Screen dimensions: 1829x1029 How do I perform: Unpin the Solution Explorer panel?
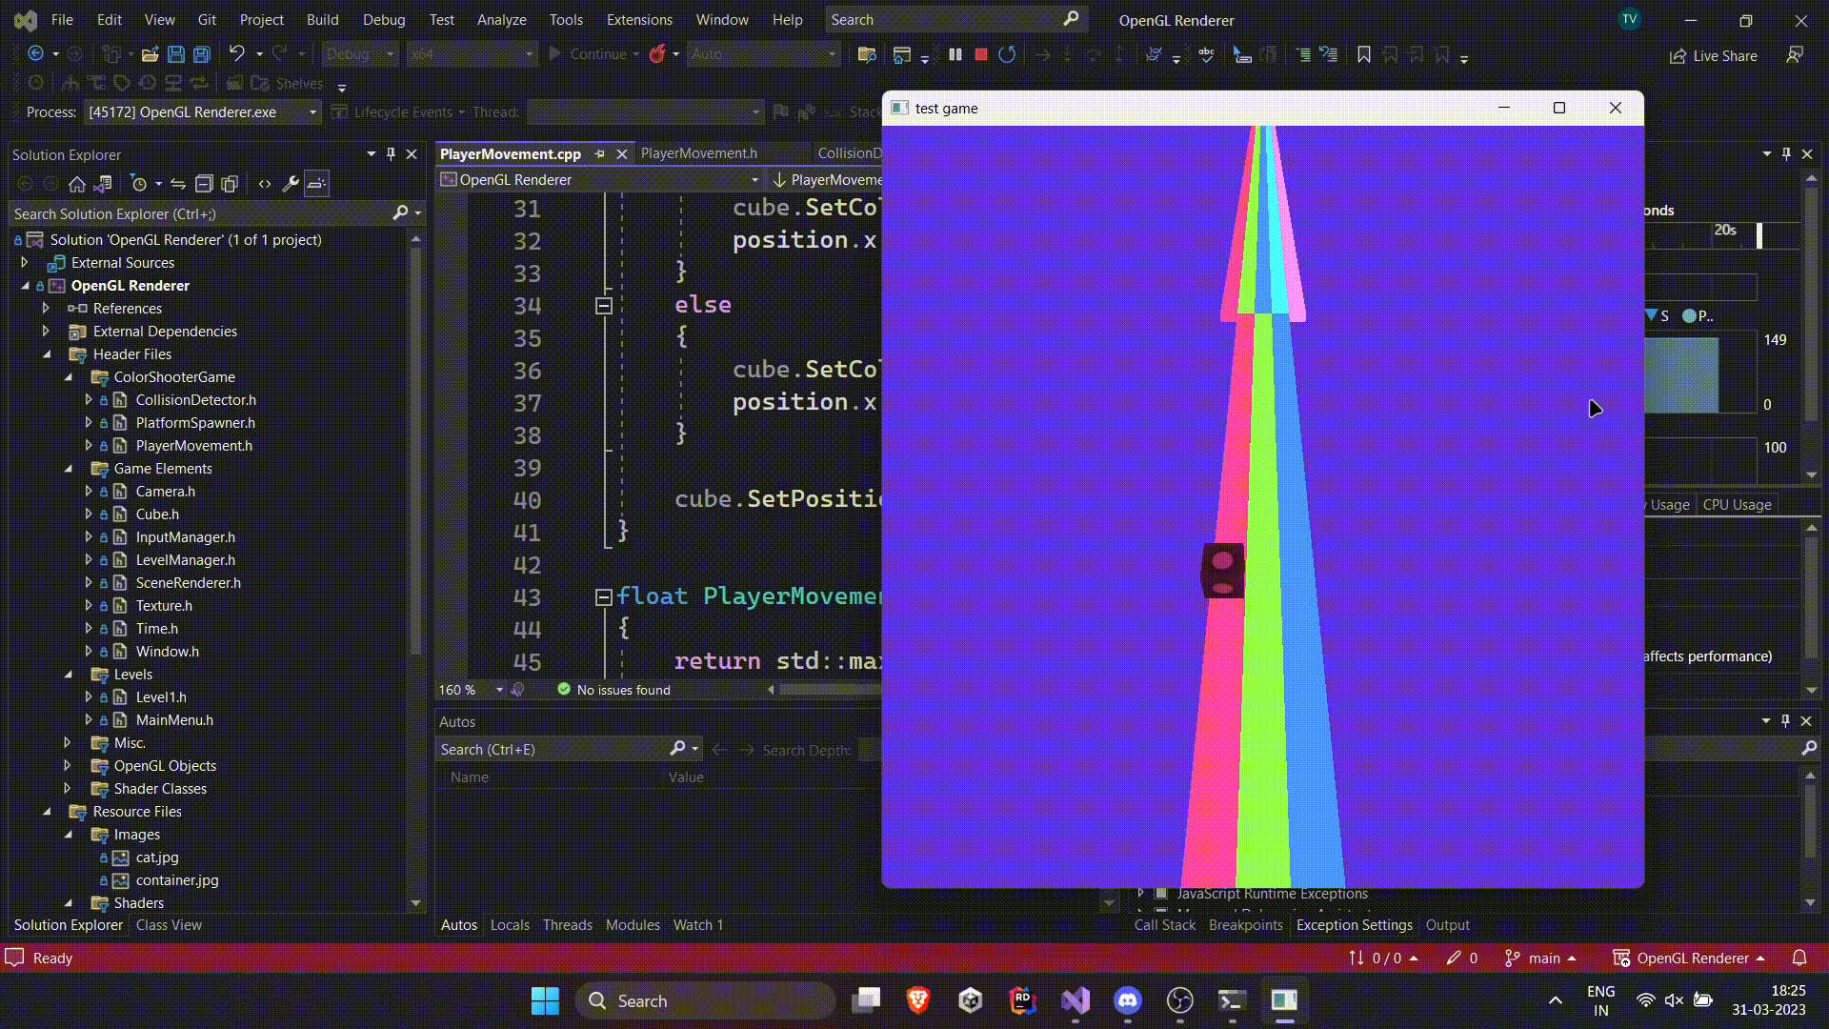(x=391, y=153)
